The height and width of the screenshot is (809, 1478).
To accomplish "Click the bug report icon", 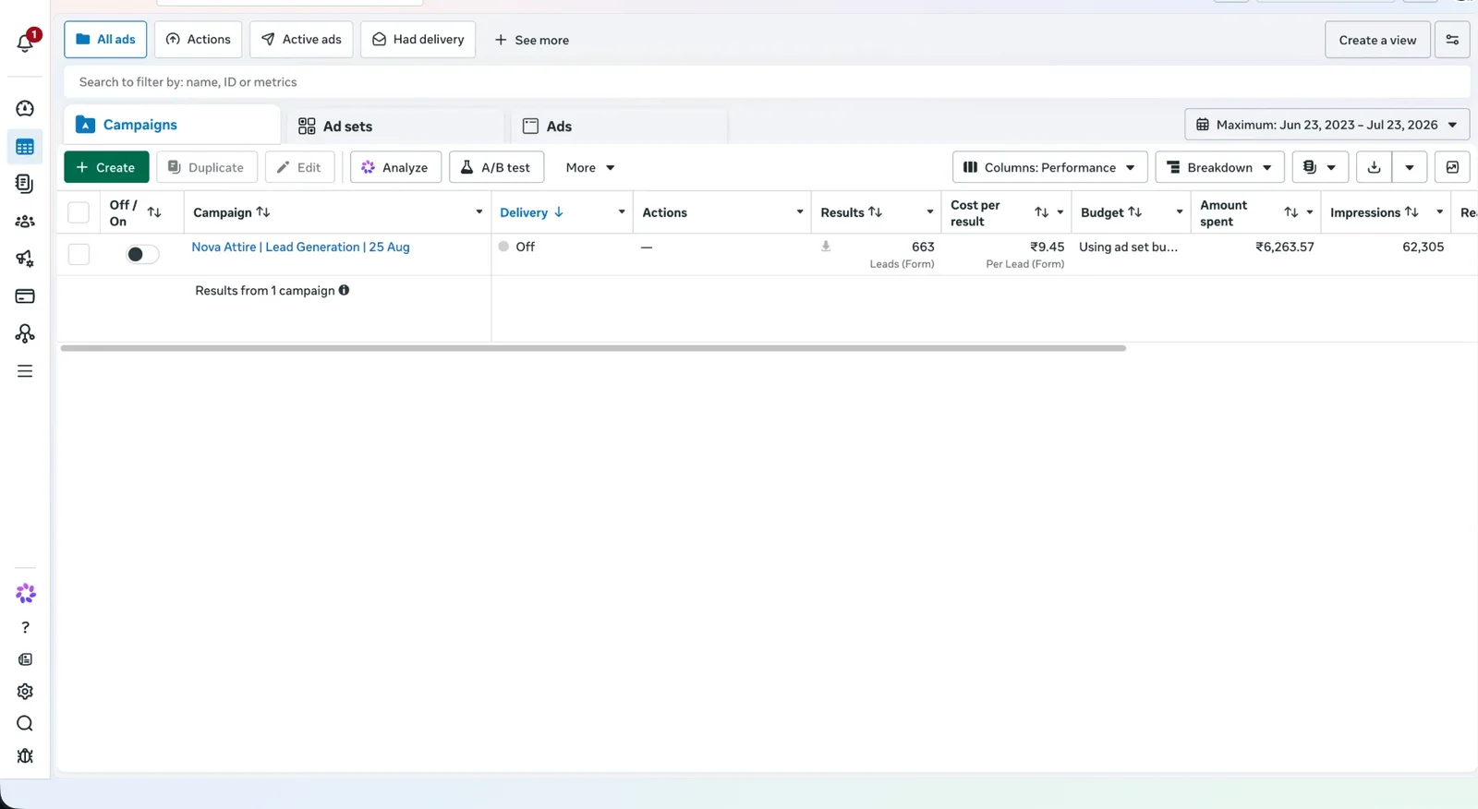I will (x=25, y=755).
